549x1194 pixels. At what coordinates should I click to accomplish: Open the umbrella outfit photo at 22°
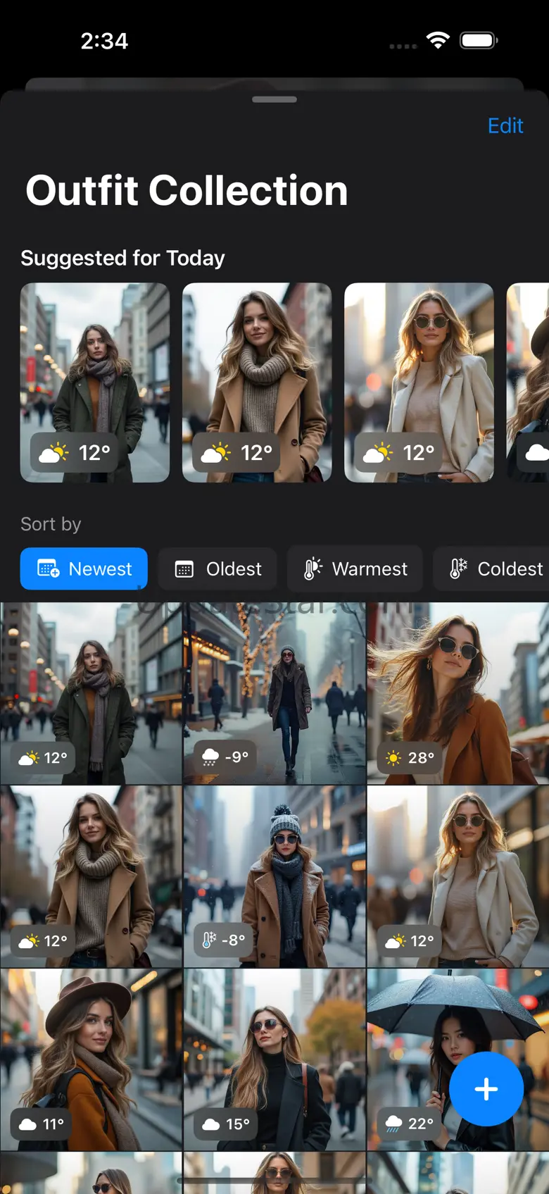[x=458, y=1059]
